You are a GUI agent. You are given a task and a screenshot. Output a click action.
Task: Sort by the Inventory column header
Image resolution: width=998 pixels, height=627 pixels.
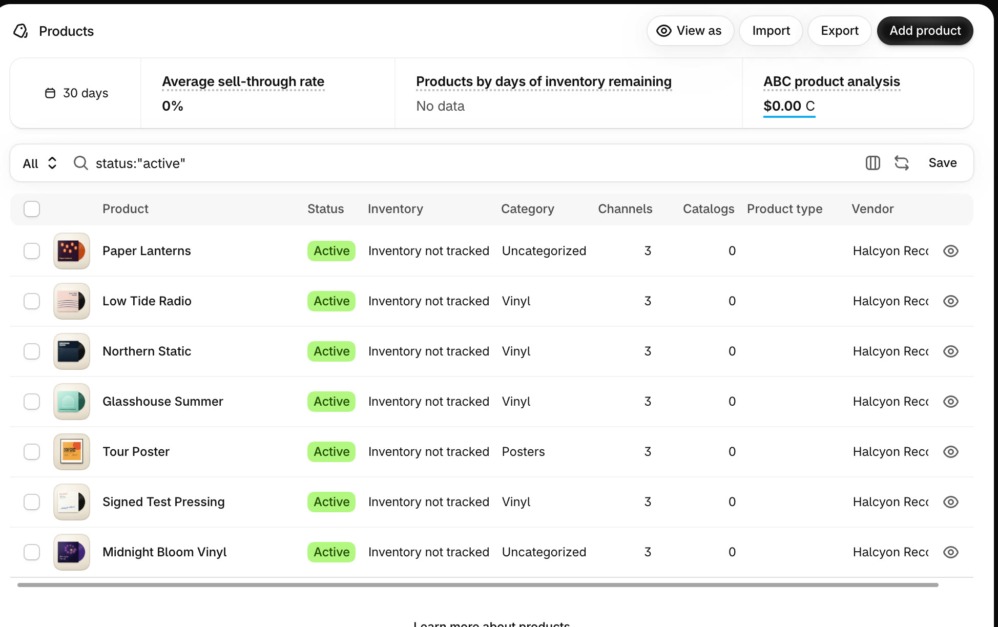point(396,209)
